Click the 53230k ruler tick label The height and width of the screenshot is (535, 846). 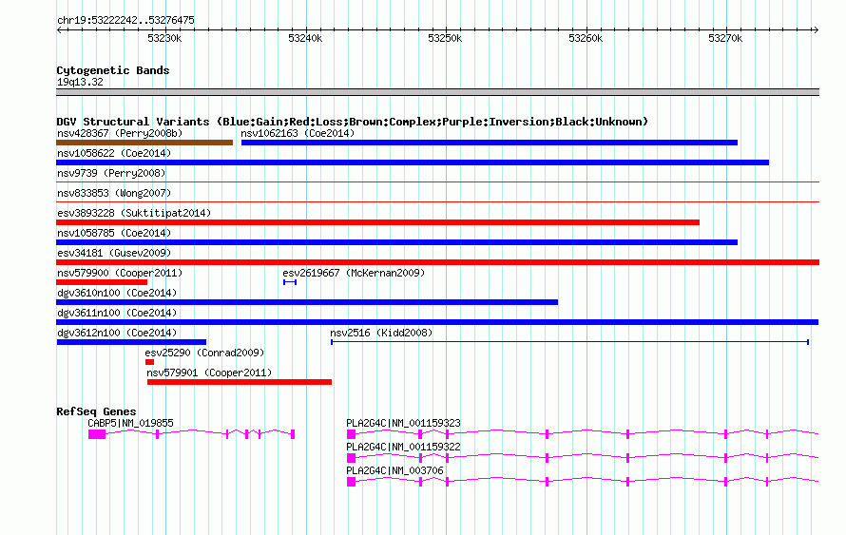point(164,39)
